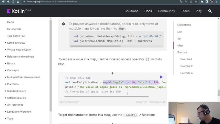The image size is (220, 124).
Task: Reload the page with refresh icon
Action: (13, 2)
